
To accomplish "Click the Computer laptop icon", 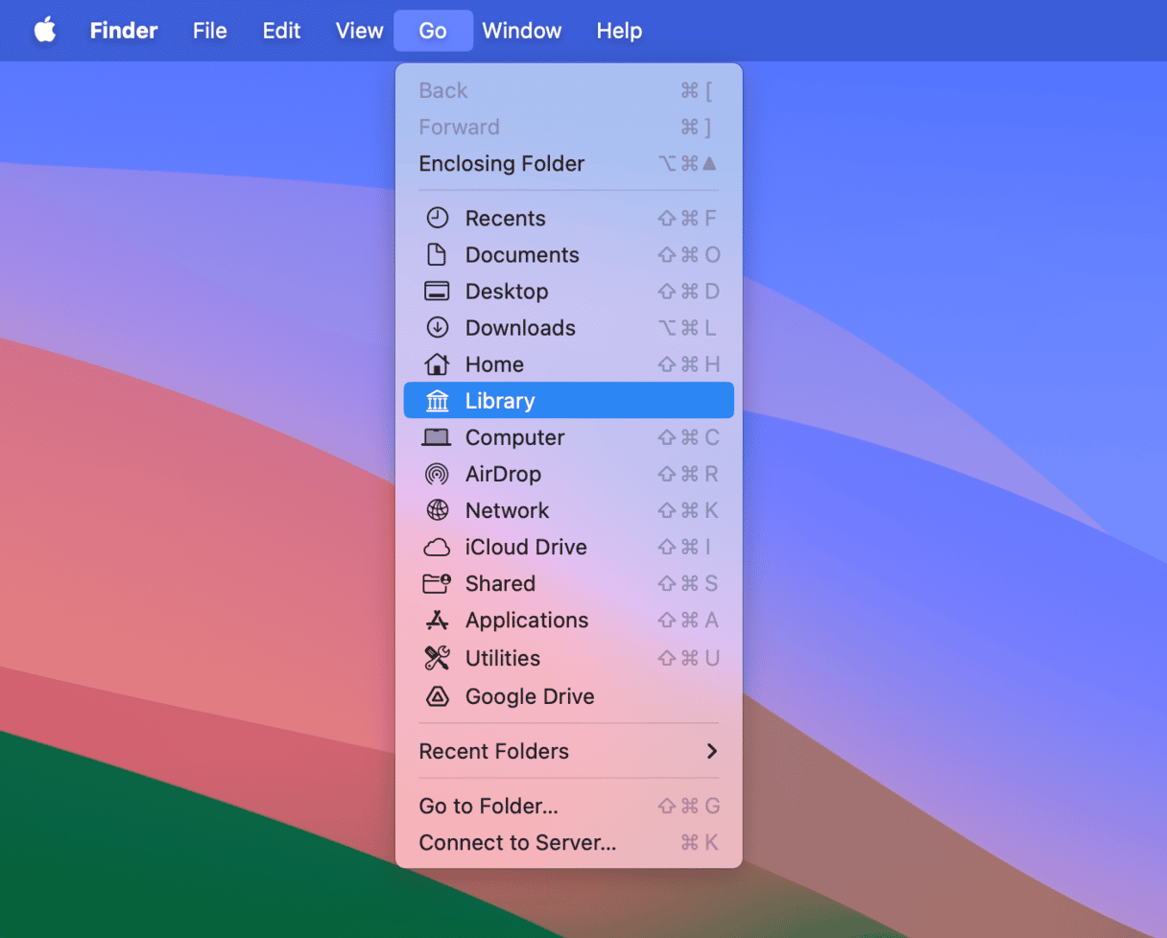I will 438,437.
